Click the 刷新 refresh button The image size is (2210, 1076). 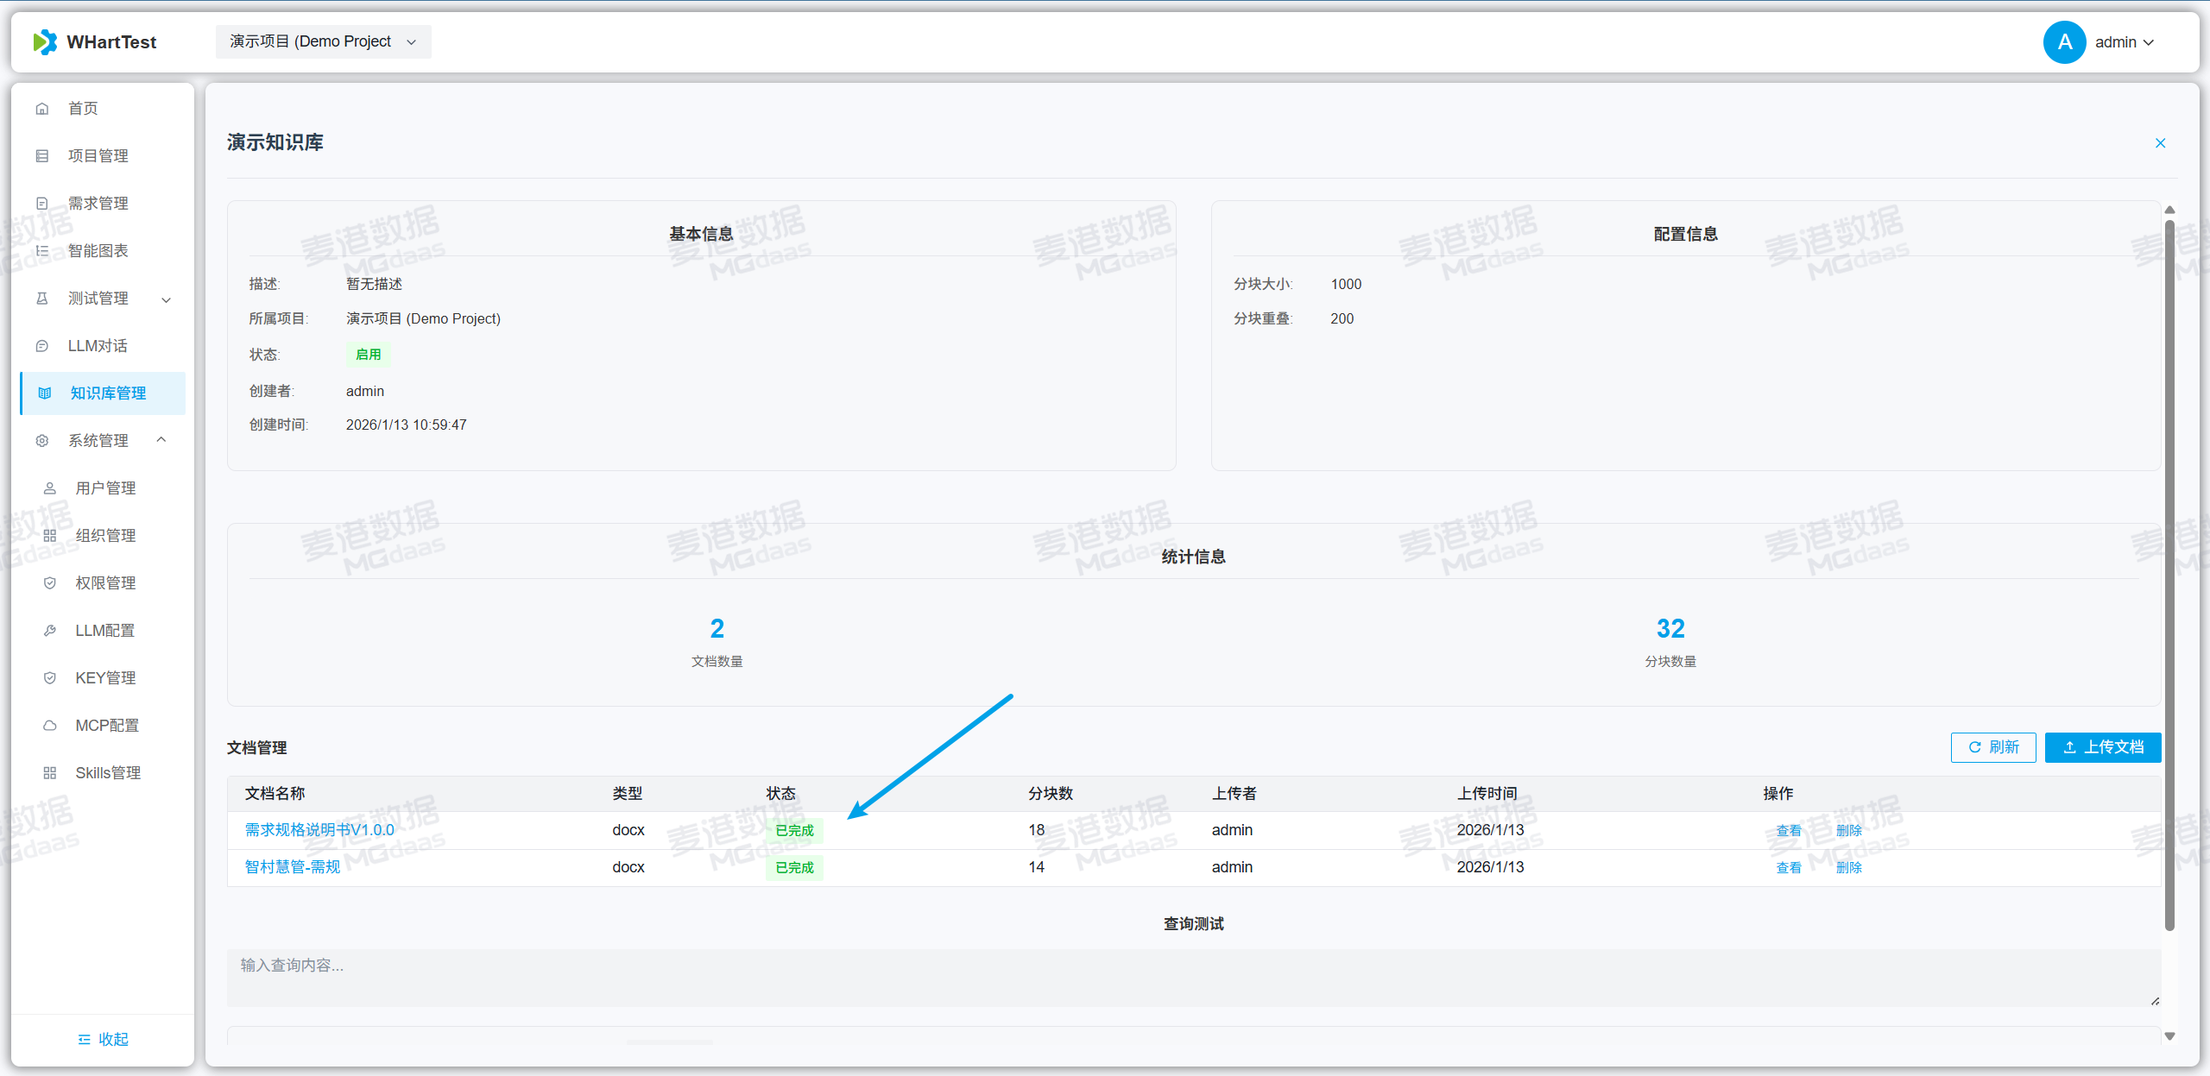(x=1992, y=747)
